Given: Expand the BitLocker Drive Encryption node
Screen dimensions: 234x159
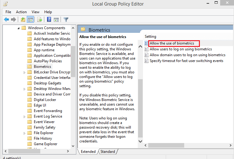Looking at the screenshot, I should click(24, 72).
